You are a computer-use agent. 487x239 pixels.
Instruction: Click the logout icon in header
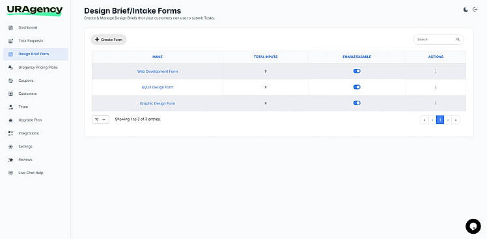click(x=475, y=10)
